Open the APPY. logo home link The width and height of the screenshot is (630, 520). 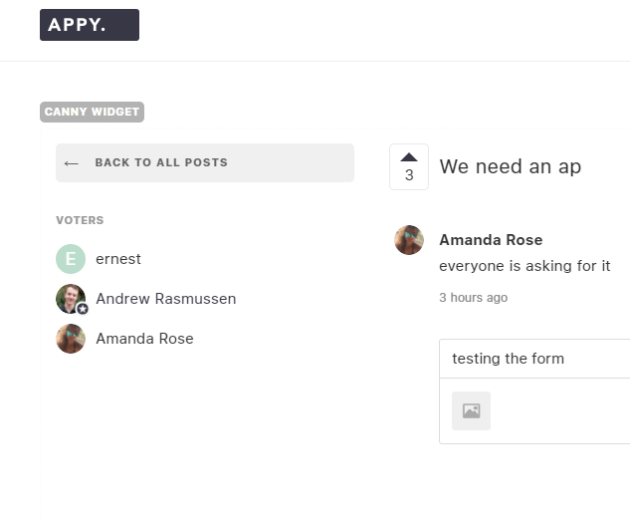[x=90, y=25]
